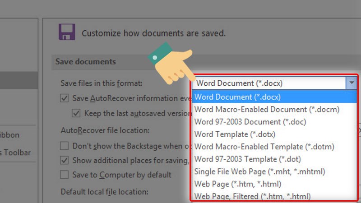Click the pointing hand icon
This screenshot has width=361, height=203.
[x=171, y=64]
